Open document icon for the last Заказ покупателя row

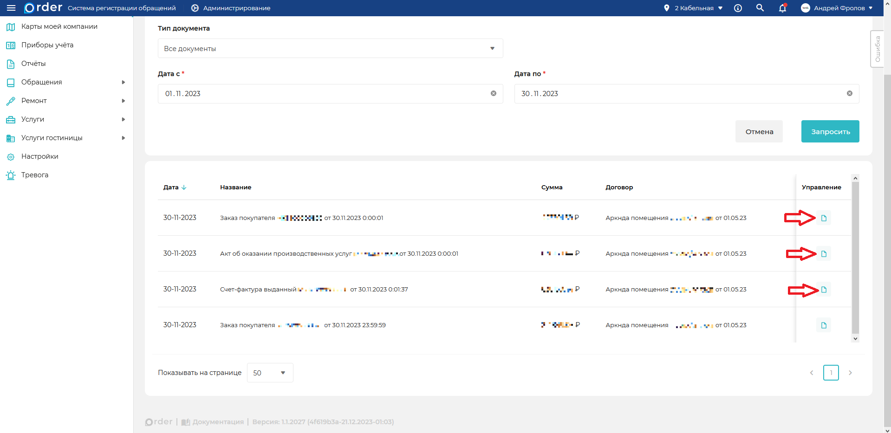point(824,325)
